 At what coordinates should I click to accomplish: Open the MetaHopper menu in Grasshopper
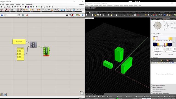pyautogui.click(x=29, y=4)
